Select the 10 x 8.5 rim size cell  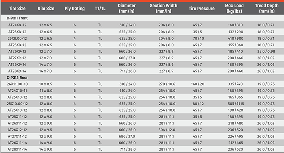45,84
